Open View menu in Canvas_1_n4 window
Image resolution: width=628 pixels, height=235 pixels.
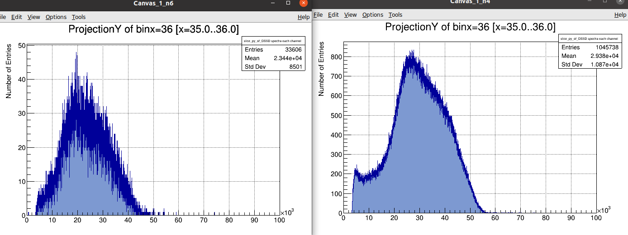[351, 15]
